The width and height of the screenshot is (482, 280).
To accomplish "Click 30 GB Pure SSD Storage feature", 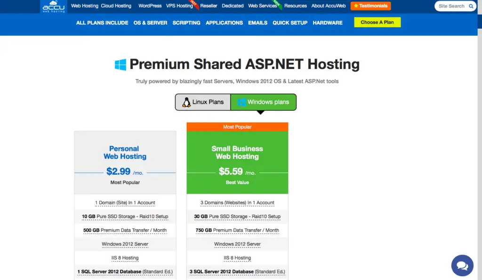I will 237,217.
